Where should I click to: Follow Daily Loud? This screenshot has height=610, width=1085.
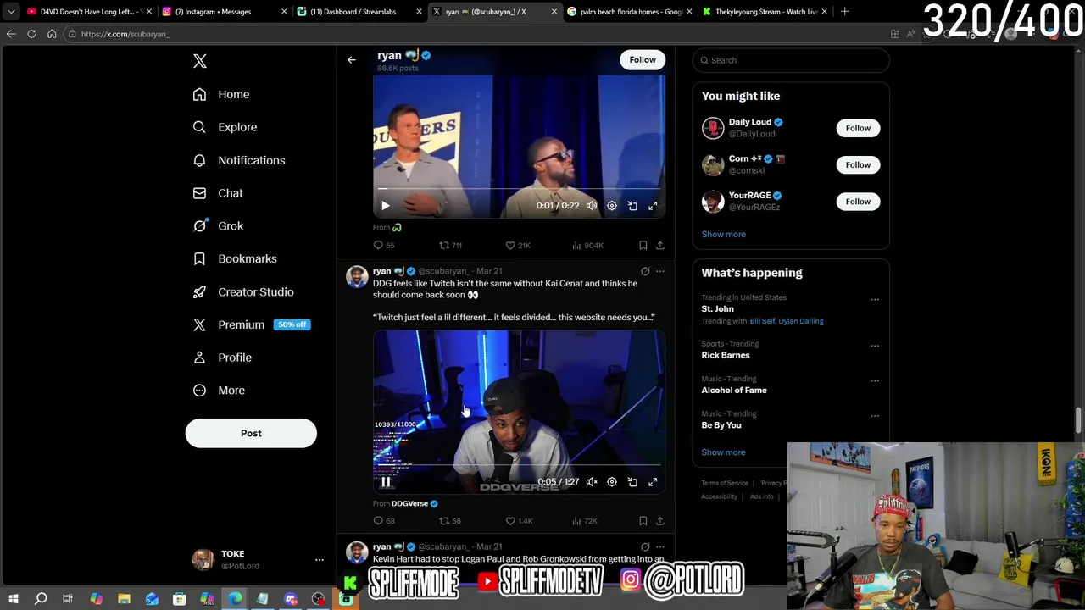click(858, 128)
